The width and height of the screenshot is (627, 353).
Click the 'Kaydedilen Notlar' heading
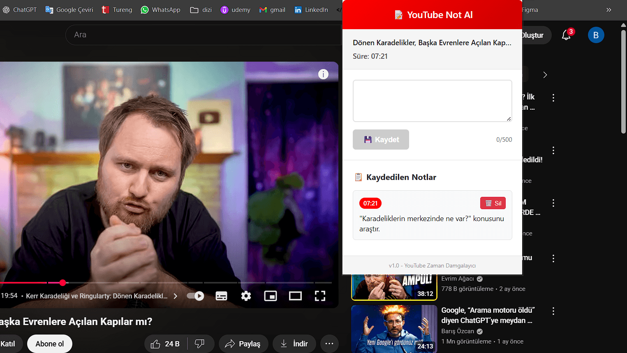401,177
